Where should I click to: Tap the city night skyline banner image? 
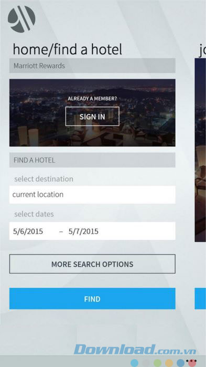coord(92,113)
